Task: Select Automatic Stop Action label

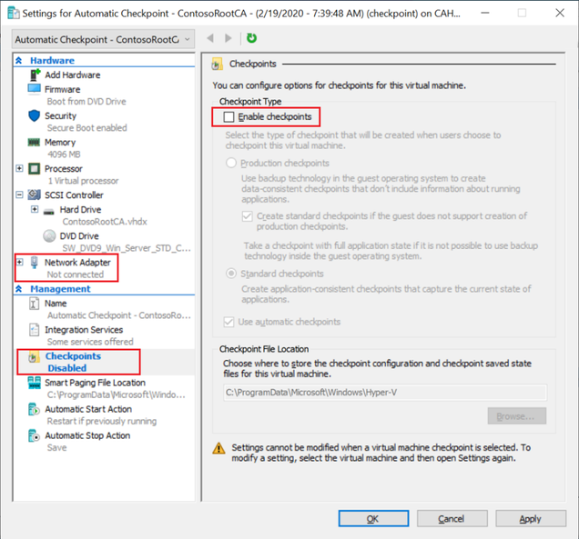Action: [x=87, y=435]
